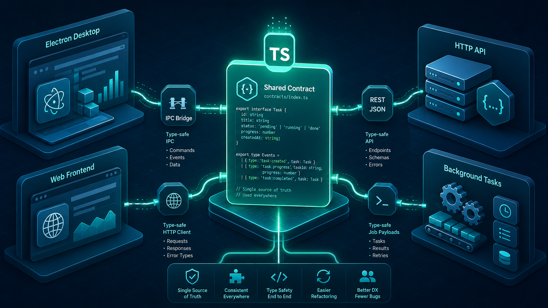Click the area chart in Web Frontend panel

[x=95, y=226]
